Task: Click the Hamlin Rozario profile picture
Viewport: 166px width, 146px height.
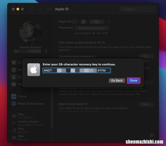Action: [30, 32]
